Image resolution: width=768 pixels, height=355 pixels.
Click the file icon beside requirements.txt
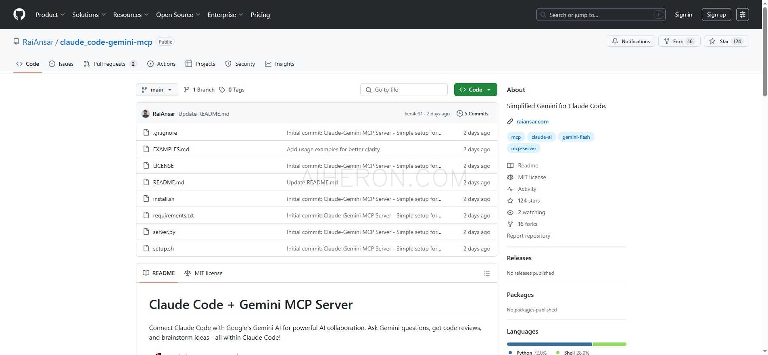(146, 215)
